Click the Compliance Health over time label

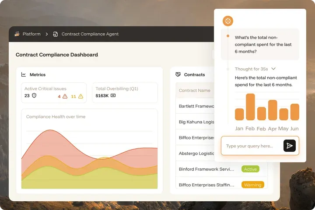coord(56,116)
